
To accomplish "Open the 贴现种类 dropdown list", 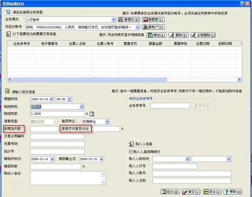I will 82,106.
